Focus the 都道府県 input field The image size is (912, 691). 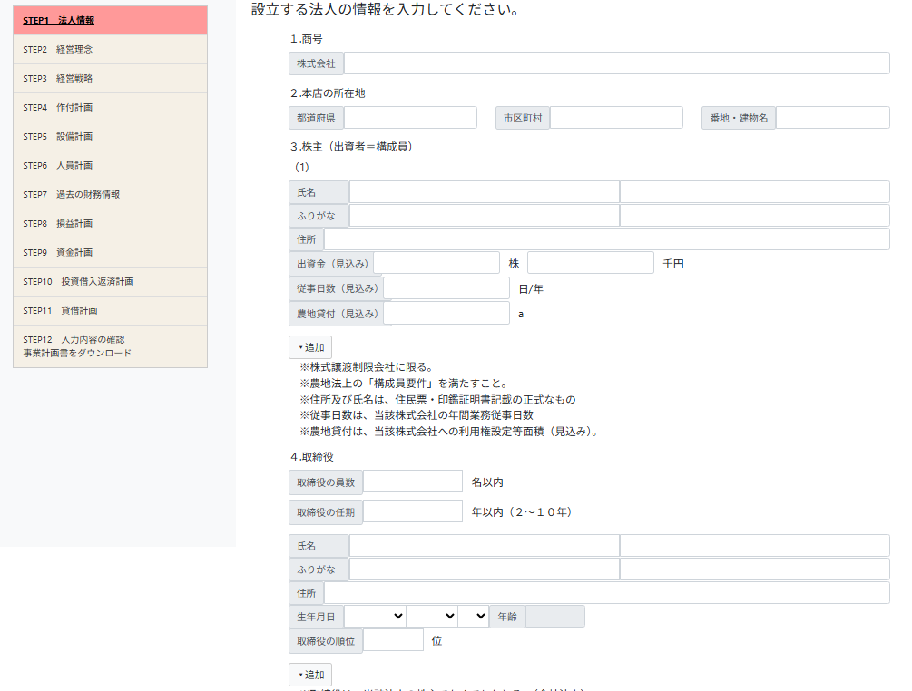click(410, 118)
